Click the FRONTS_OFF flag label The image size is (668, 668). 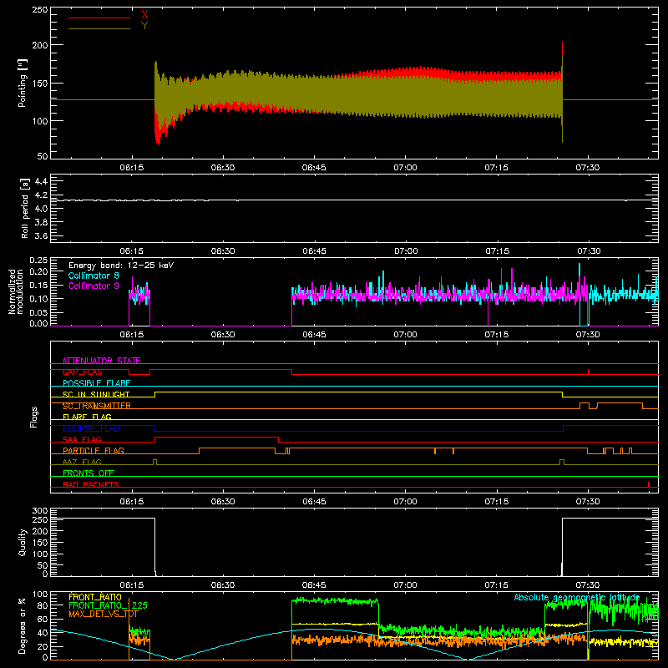point(89,473)
